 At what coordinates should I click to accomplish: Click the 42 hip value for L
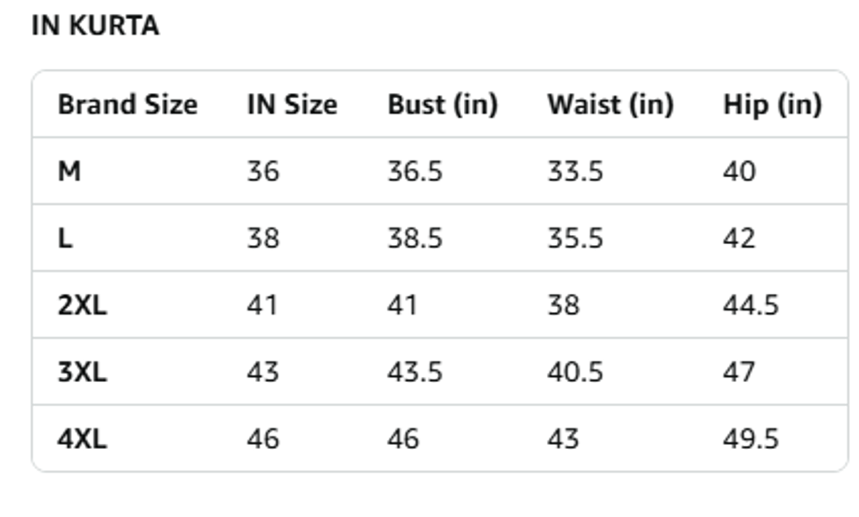click(x=739, y=238)
